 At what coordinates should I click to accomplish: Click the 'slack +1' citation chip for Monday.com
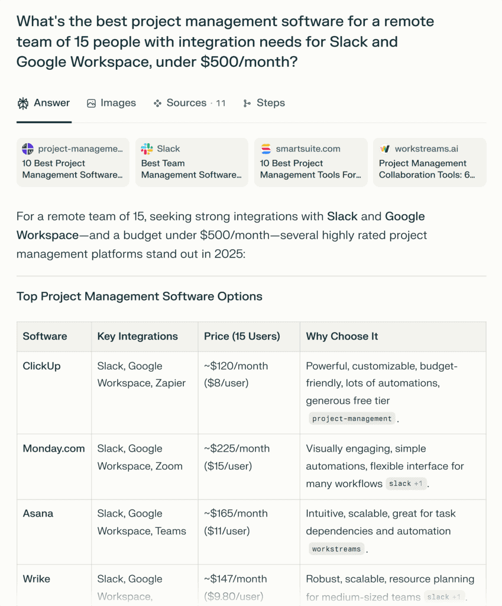406,483
